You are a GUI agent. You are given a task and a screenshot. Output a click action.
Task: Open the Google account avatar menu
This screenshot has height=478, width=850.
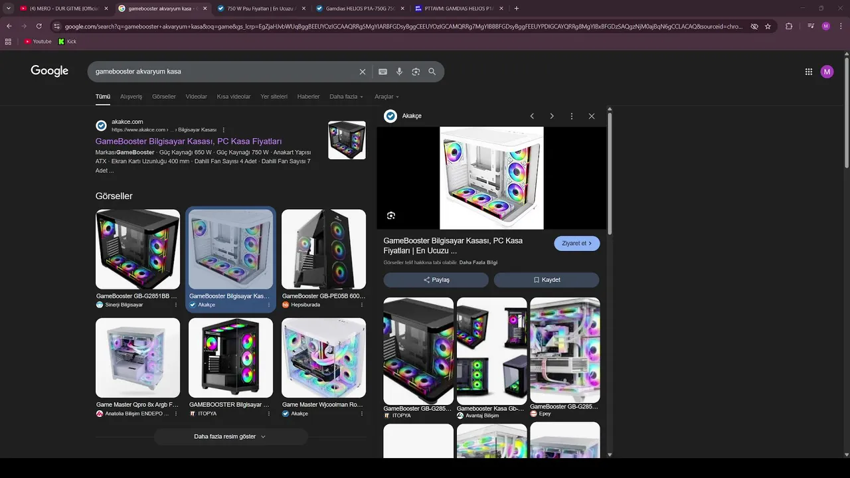click(827, 72)
